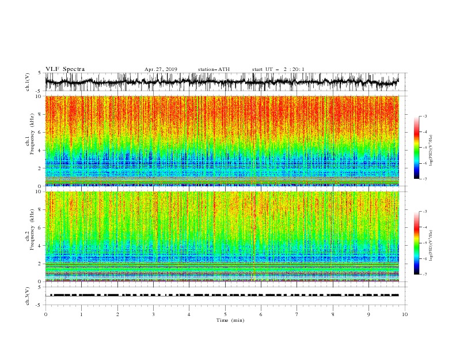
Task: Click the time axis tick label "7"
Action: click(x=297, y=314)
